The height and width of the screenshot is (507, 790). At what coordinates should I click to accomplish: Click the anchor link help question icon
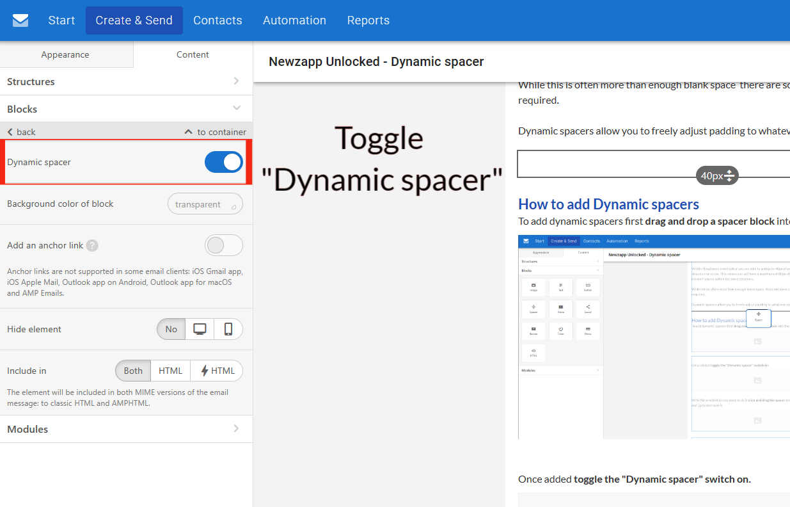tap(92, 246)
